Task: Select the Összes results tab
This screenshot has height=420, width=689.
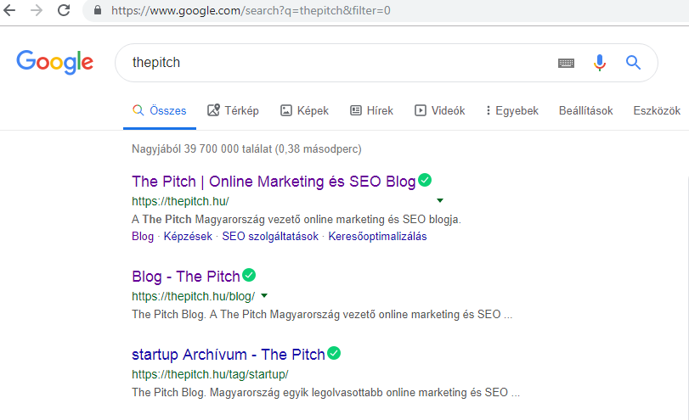Action: coord(160,110)
